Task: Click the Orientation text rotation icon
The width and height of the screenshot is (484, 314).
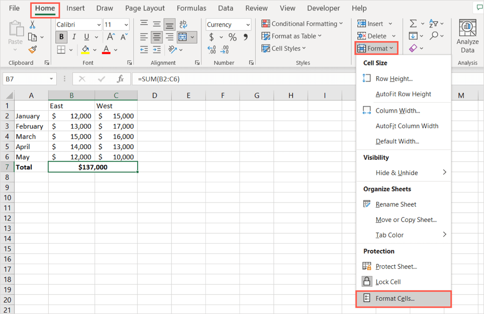Action: (172, 49)
